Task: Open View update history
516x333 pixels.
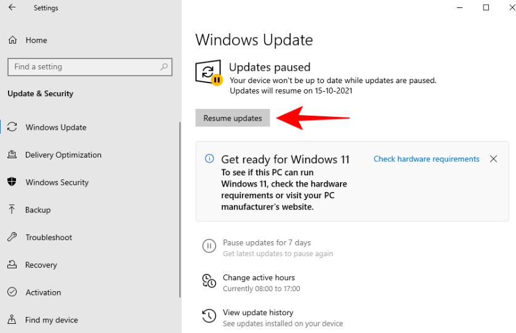Action: 258,313
